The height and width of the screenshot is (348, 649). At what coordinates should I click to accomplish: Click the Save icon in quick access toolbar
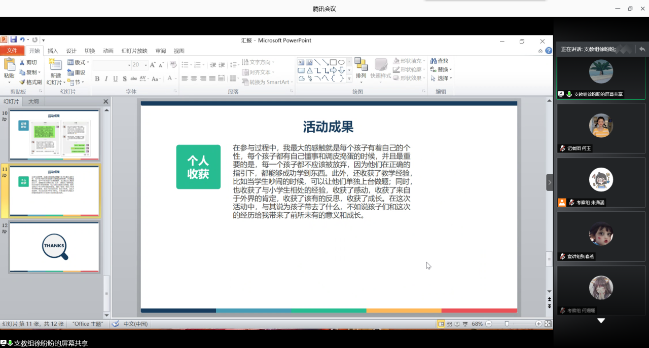click(14, 40)
